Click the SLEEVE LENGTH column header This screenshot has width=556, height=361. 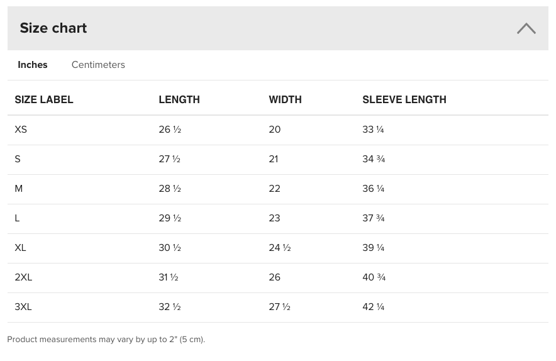pyautogui.click(x=404, y=99)
